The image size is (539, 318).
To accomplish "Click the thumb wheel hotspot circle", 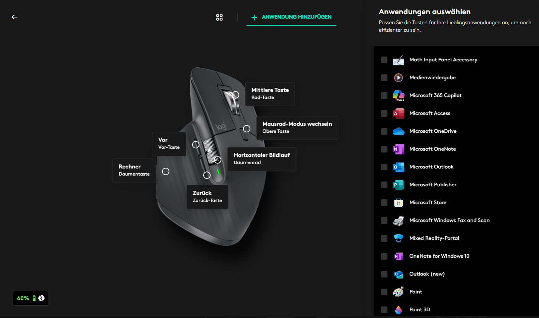I will [x=218, y=160].
